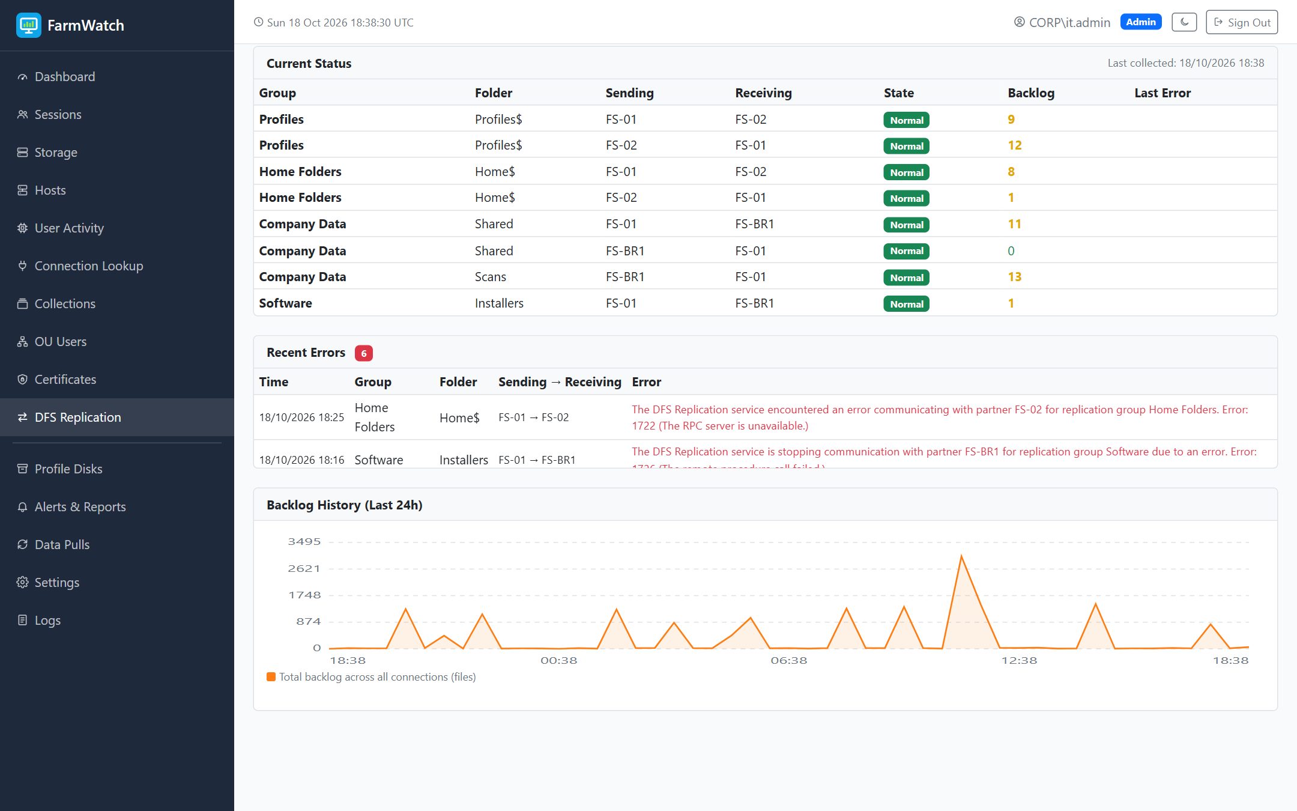Click the Certificates shield icon
This screenshot has height=811, width=1297.
coord(22,380)
